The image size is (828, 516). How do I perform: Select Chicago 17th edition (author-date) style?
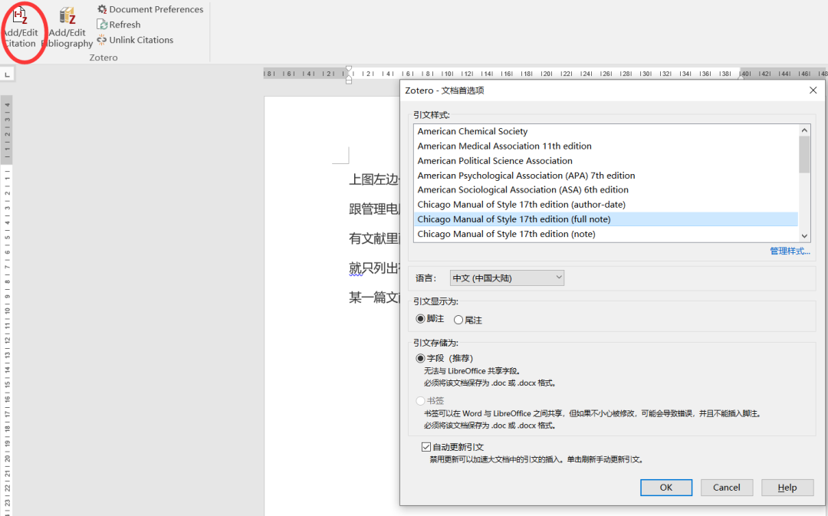point(606,205)
